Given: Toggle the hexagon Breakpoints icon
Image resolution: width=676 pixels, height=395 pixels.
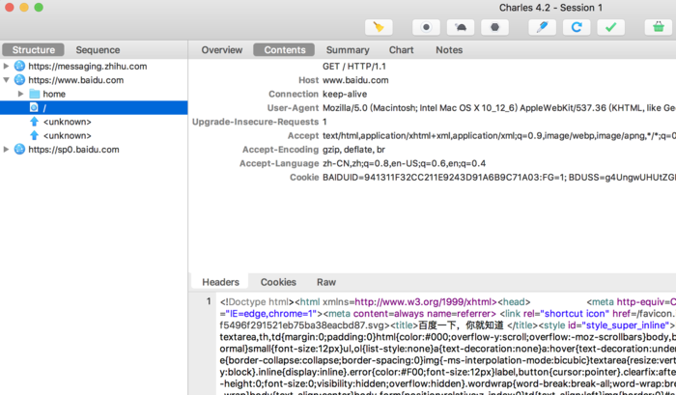Looking at the screenshot, I should click(494, 27).
